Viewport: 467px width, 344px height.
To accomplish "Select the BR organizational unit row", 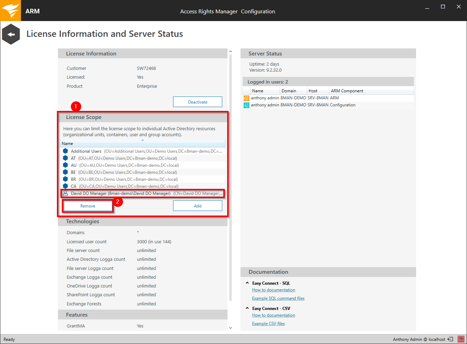I will (143, 179).
